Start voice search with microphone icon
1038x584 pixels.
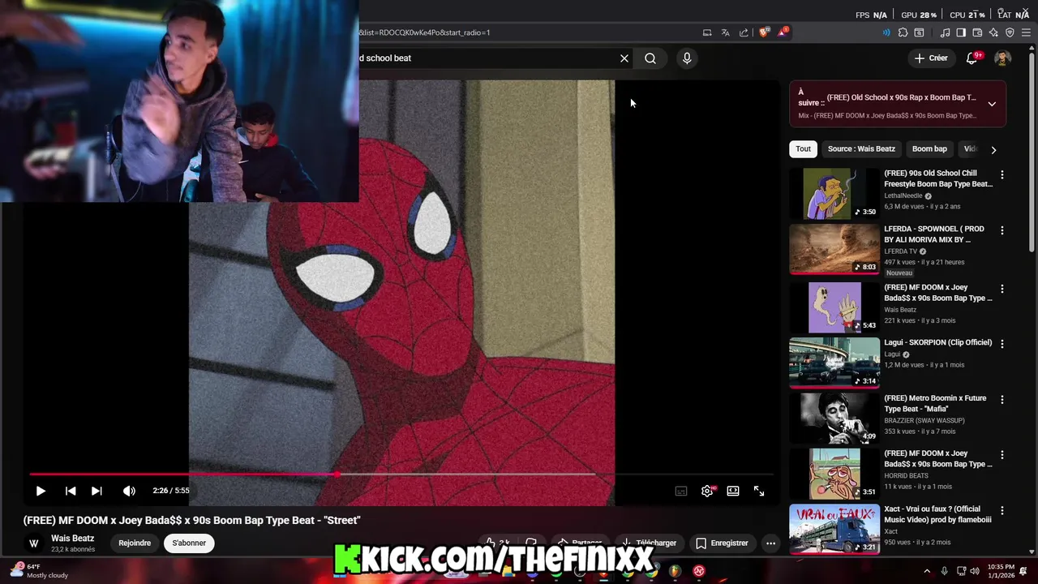(687, 58)
